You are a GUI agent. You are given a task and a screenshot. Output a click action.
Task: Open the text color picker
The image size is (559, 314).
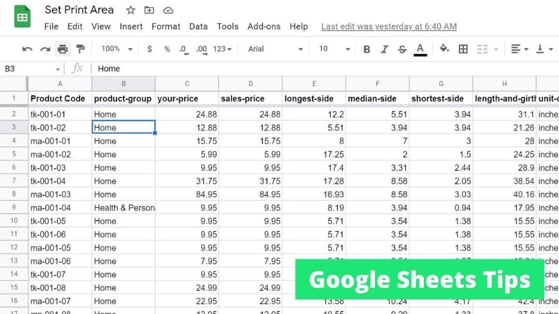click(x=420, y=49)
